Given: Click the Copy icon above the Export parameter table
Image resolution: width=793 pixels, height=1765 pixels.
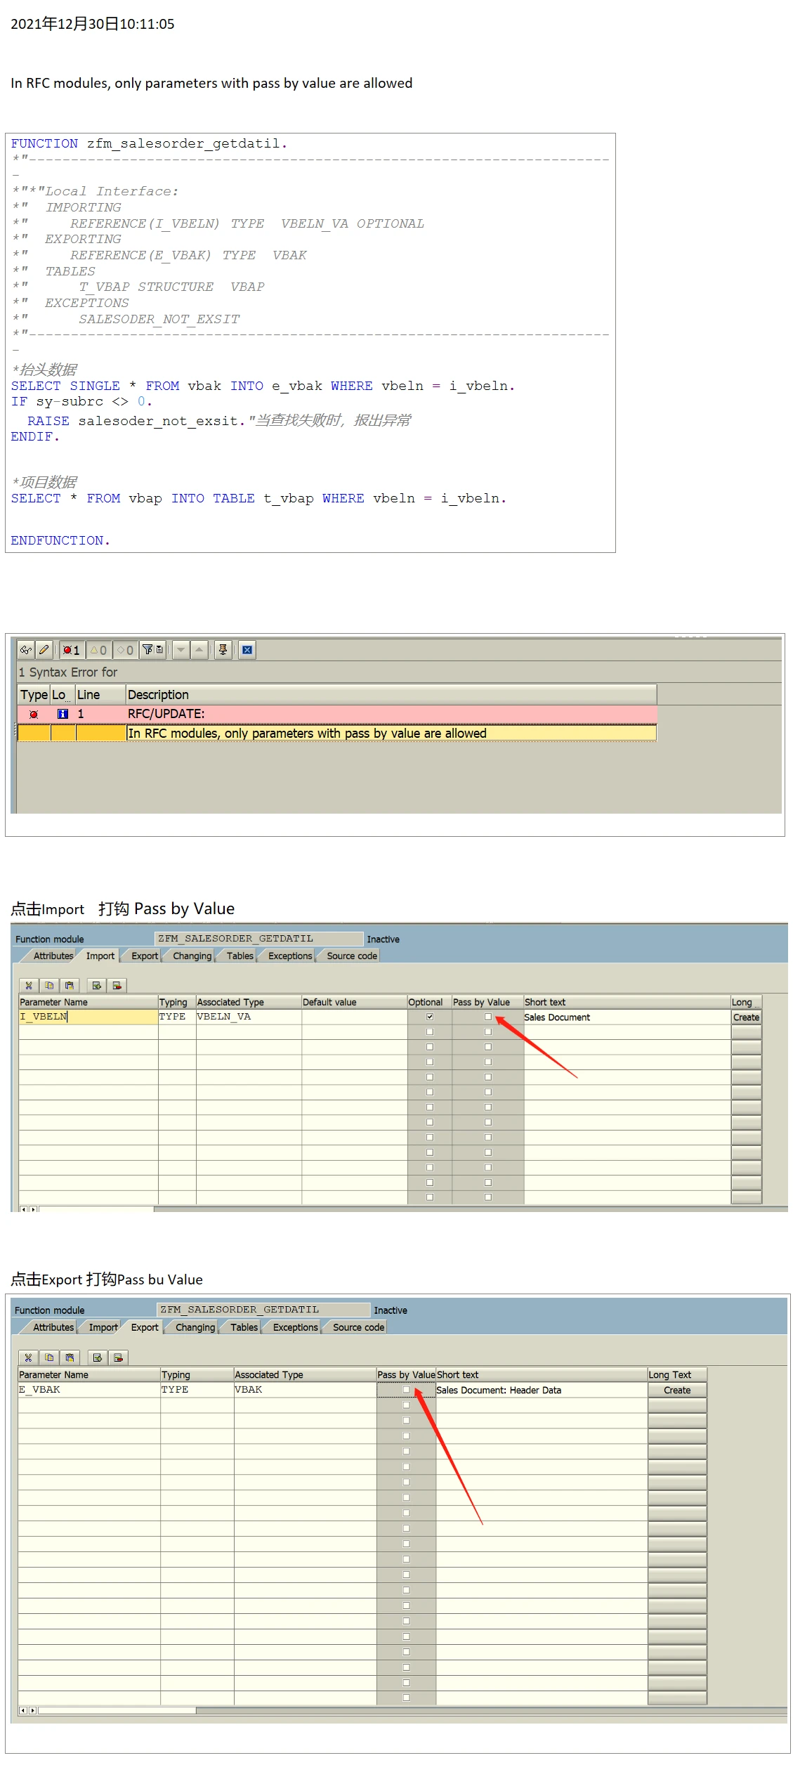Looking at the screenshot, I should (48, 1357).
